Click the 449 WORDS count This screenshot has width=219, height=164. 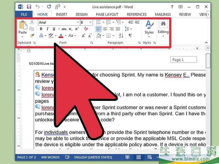point(50,157)
